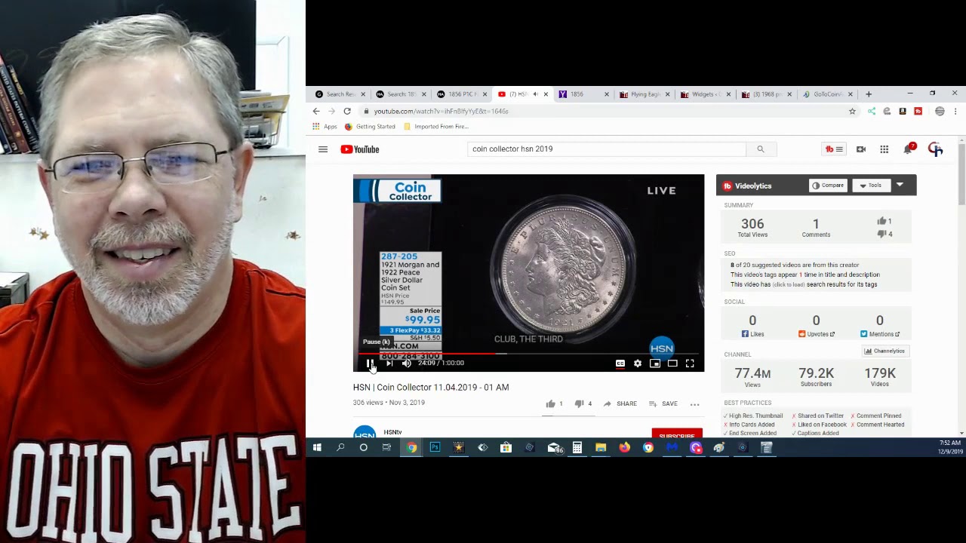Switch to the Widgets tab
Screen dimensions: 966x543
tap(705, 94)
